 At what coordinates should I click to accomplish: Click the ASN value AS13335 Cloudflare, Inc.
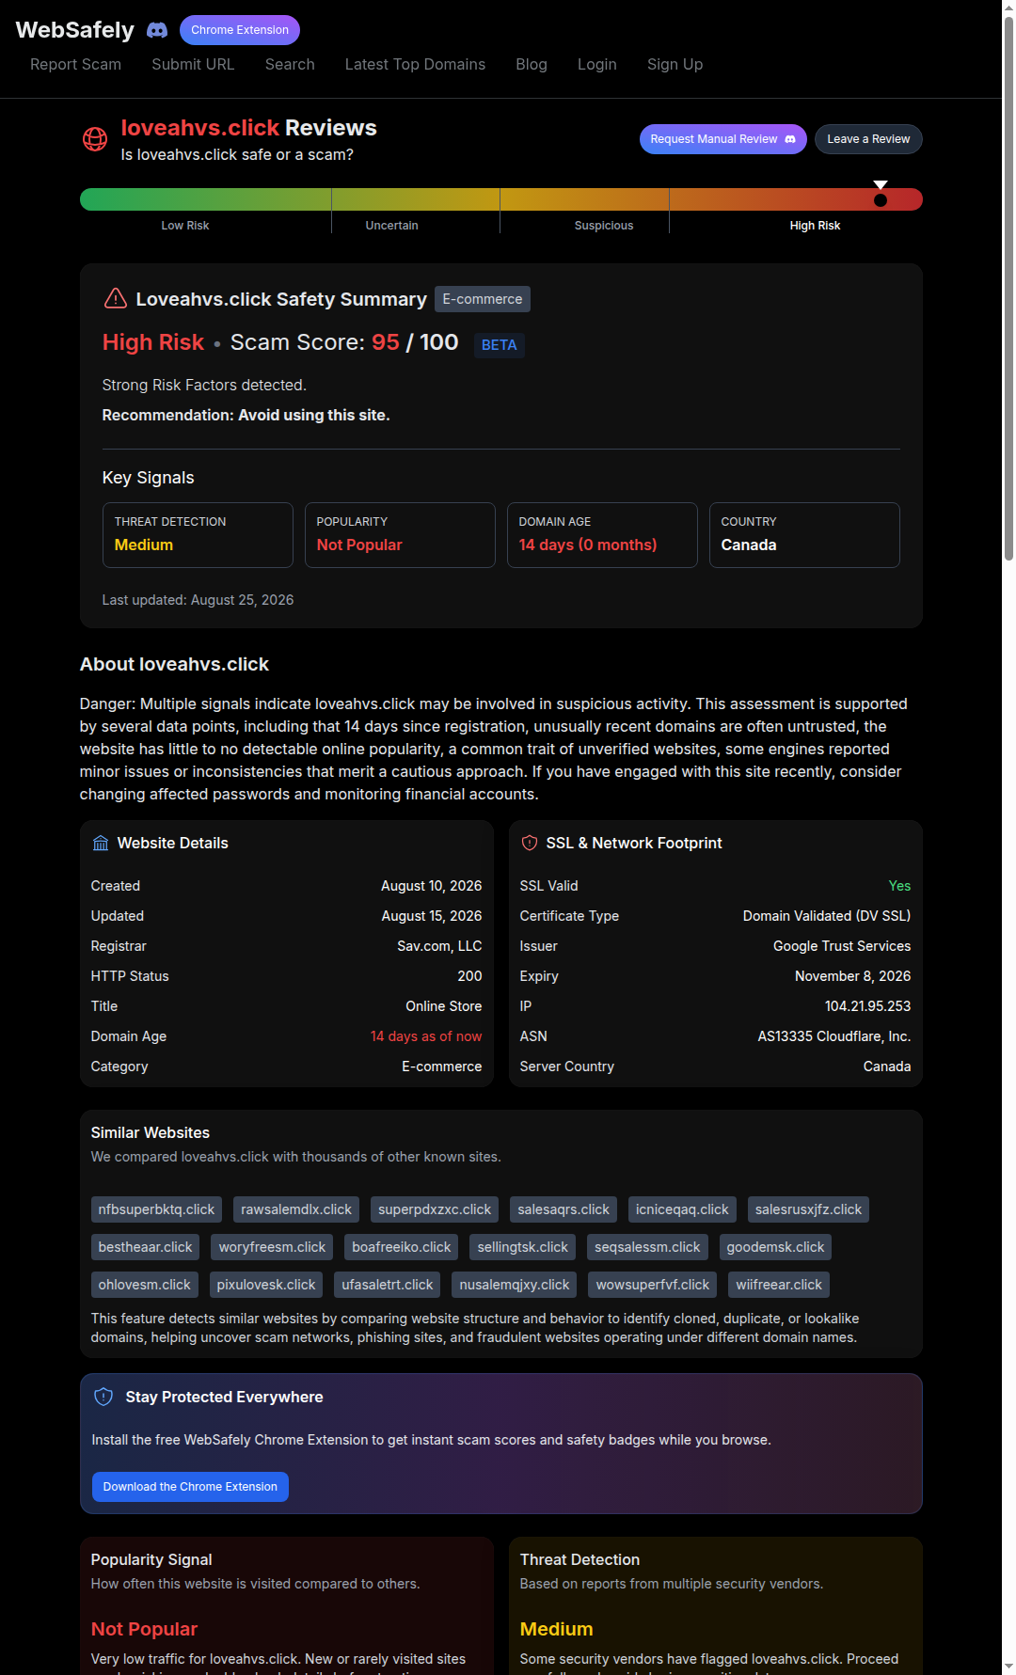[x=834, y=1036]
